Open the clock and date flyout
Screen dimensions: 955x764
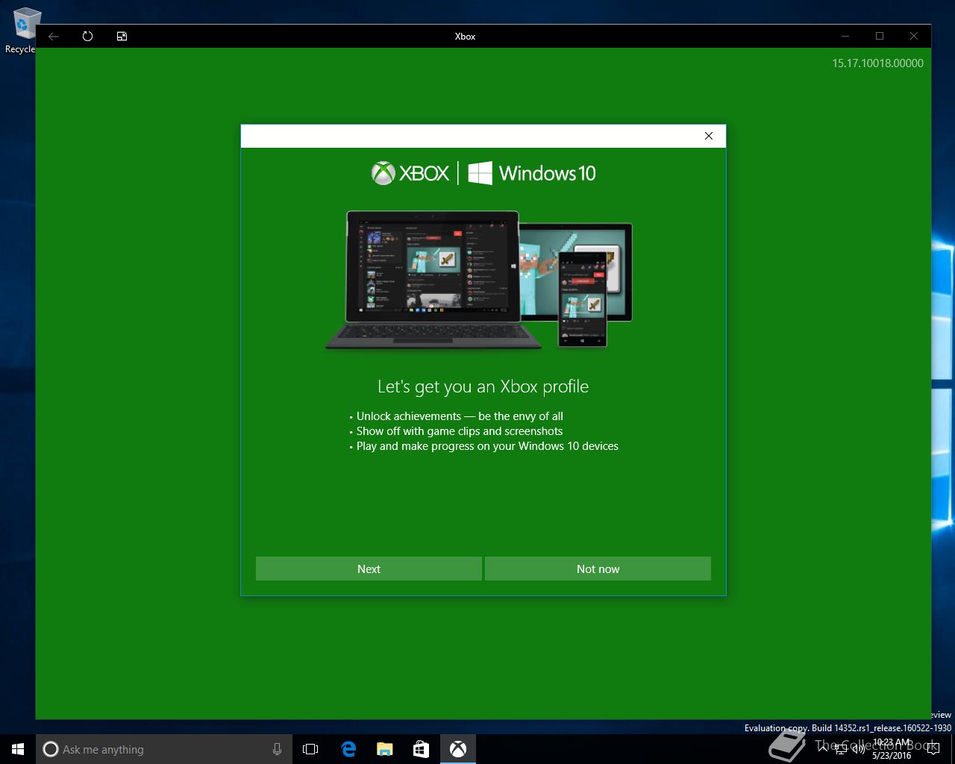tap(892, 749)
